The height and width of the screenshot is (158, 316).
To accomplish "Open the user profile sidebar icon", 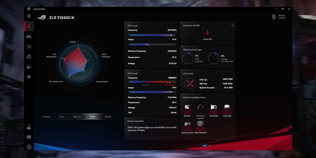I will 29,127.
